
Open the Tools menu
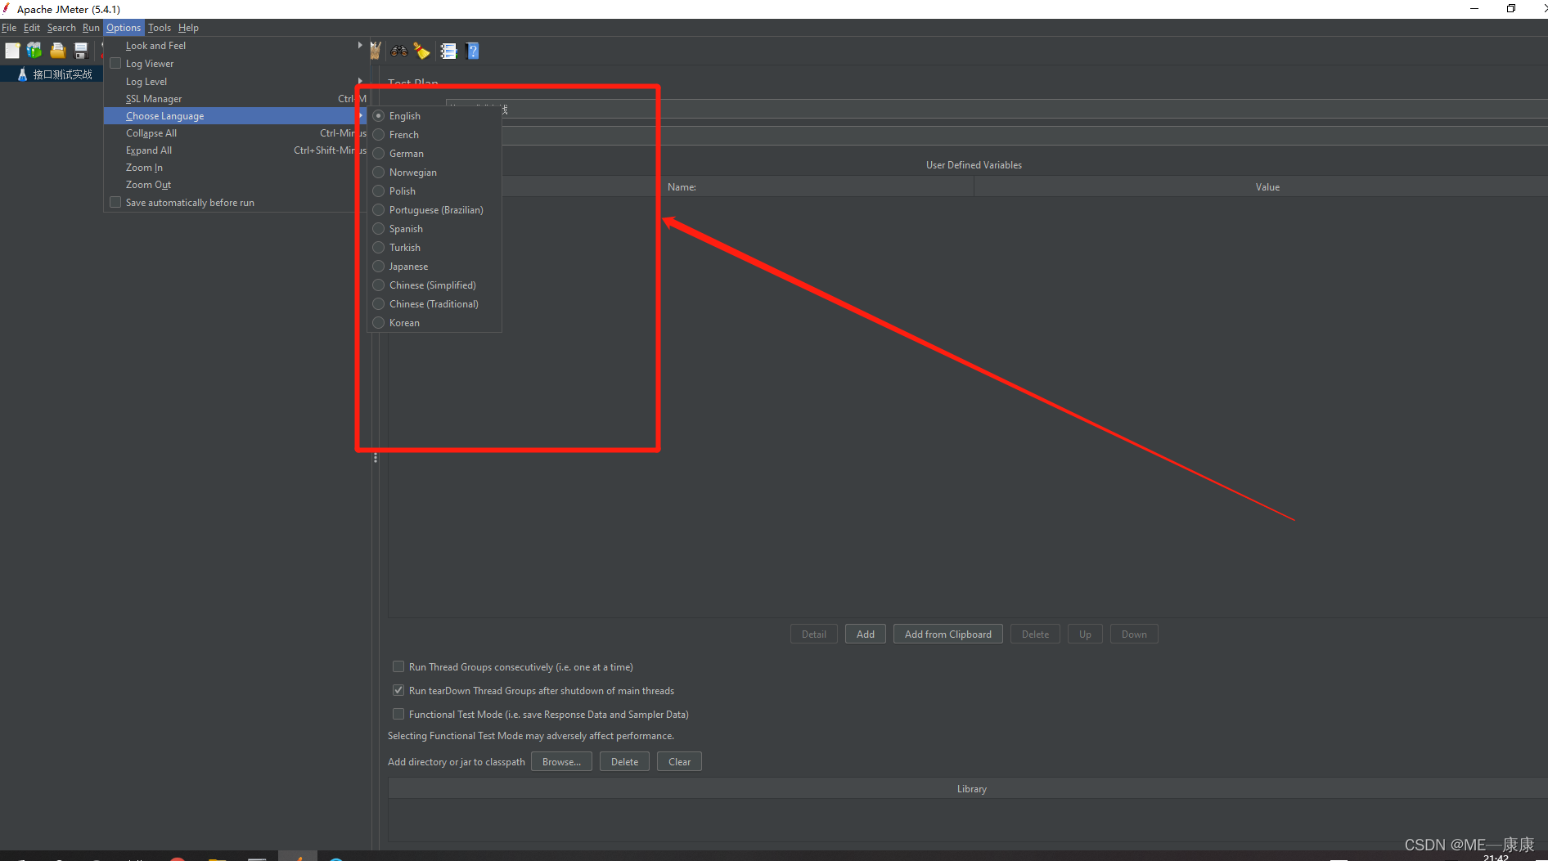click(x=160, y=28)
